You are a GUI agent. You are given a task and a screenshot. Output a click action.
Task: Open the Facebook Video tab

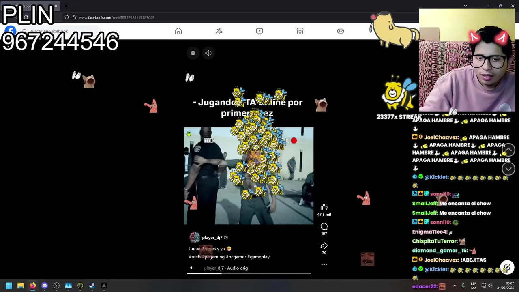point(259,31)
